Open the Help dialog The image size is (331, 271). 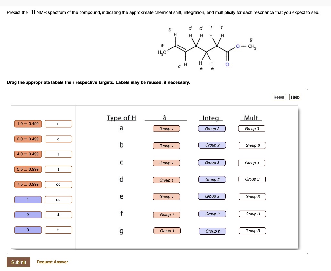(295, 97)
